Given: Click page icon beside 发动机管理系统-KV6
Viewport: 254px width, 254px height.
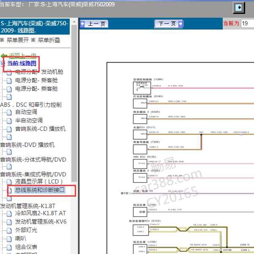Looking at the screenshot, I should (x=9, y=222).
